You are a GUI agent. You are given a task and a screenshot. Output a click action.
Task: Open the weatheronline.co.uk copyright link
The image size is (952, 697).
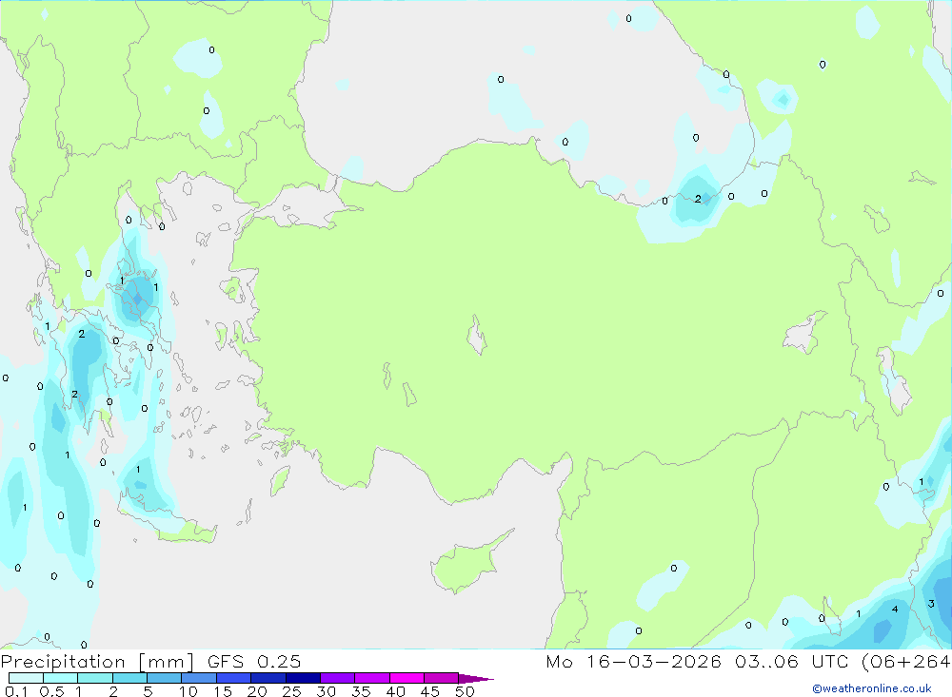pos(872,688)
